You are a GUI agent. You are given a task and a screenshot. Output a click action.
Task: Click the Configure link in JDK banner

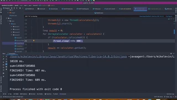pos(169,16)
